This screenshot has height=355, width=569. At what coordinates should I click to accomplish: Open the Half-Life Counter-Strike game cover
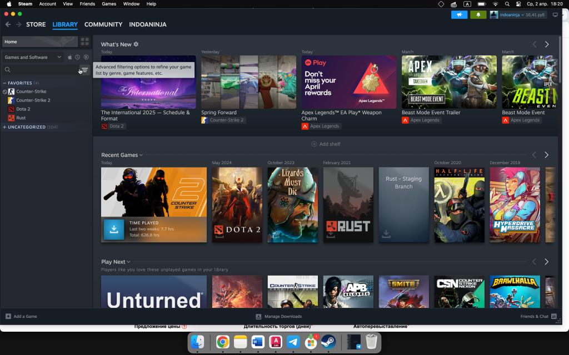[459, 205]
